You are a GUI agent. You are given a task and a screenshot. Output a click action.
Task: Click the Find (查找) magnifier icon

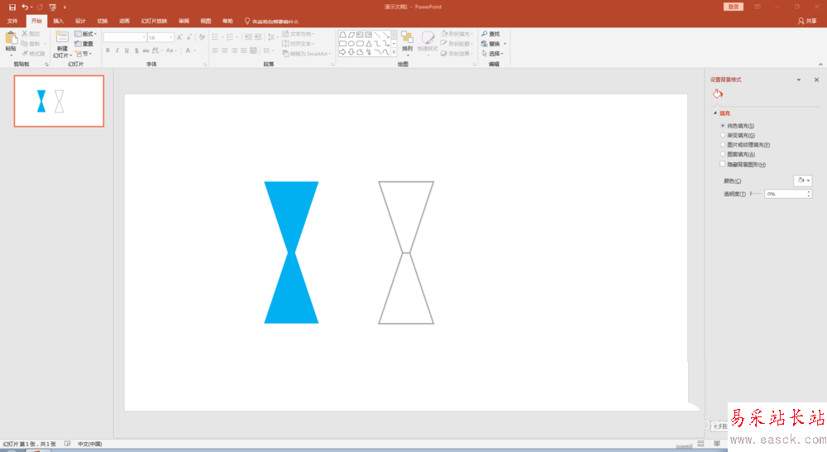485,34
